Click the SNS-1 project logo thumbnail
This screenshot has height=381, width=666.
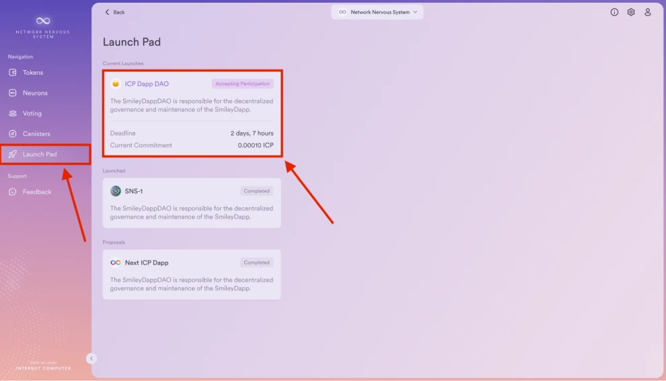[116, 191]
